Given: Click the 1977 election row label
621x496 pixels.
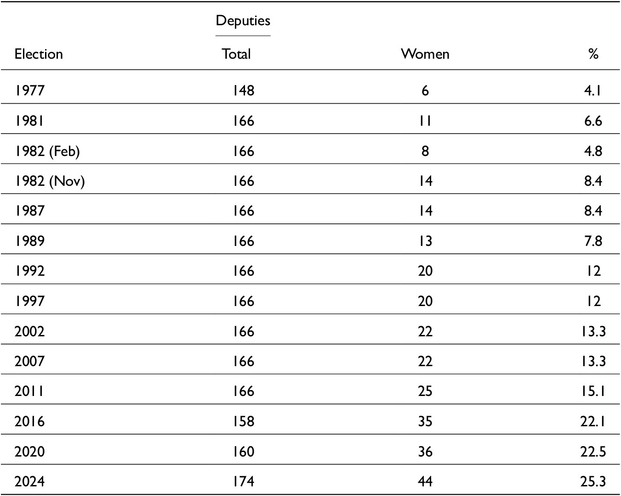Looking at the screenshot, I should click(x=29, y=90).
